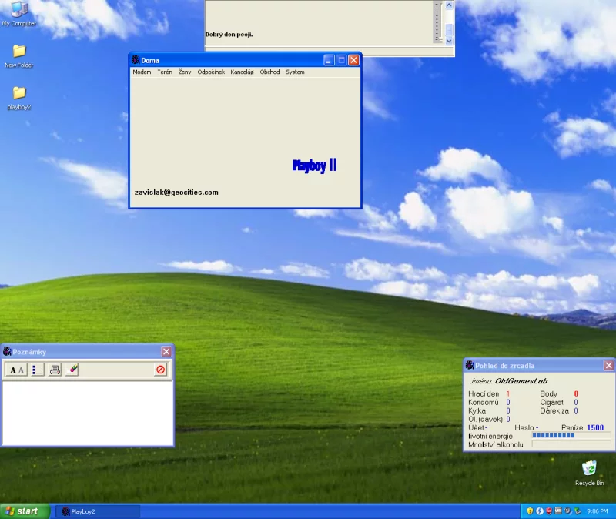Image resolution: width=616 pixels, height=519 pixels.
Task: Open the font button in Poznámky toolbar
Action: pyautogui.click(x=16, y=370)
